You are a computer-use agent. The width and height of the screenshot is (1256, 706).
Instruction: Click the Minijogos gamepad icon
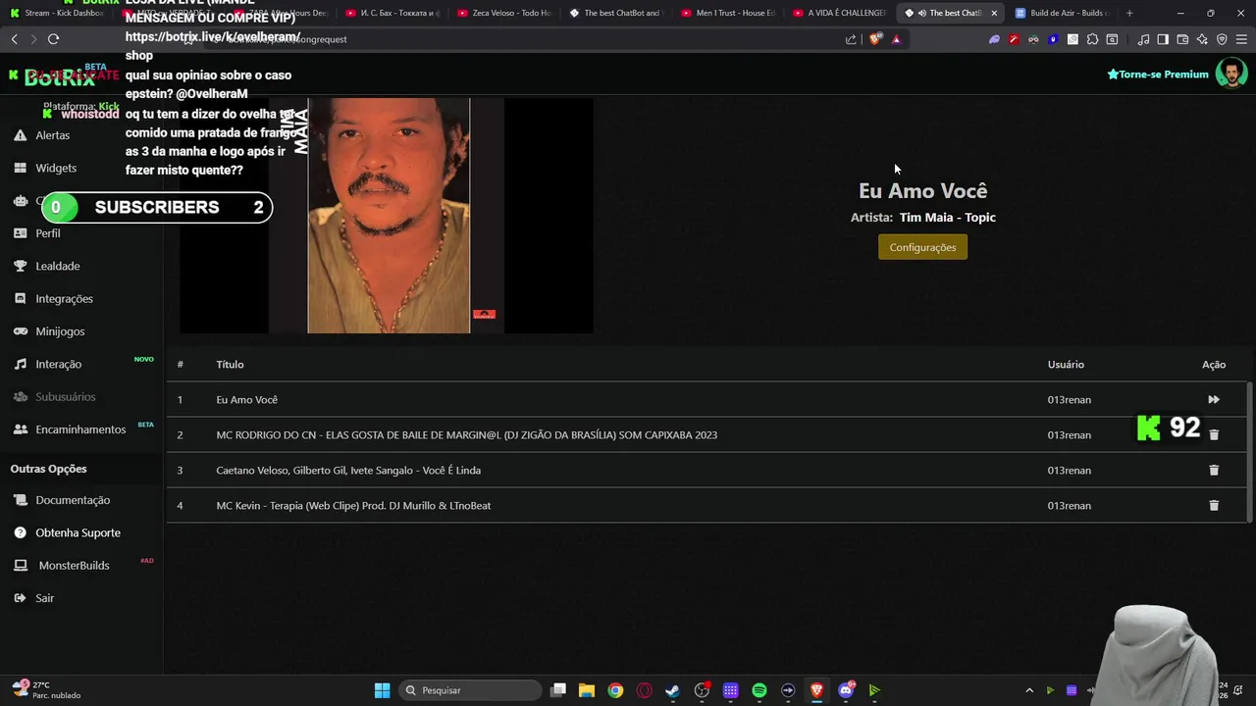click(x=20, y=331)
